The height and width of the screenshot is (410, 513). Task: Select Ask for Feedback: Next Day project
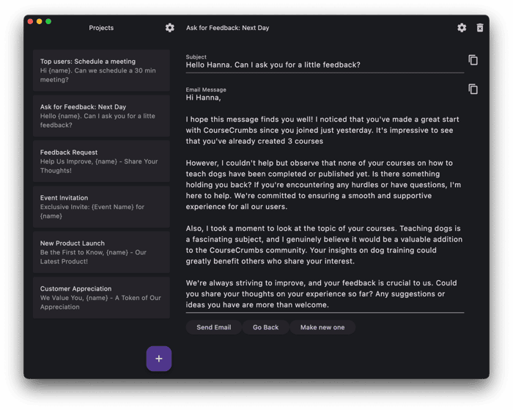(x=101, y=116)
